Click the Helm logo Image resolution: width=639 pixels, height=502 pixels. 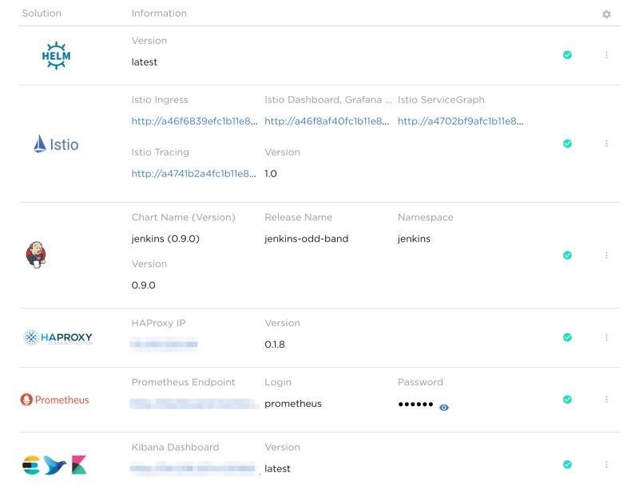point(56,55)
